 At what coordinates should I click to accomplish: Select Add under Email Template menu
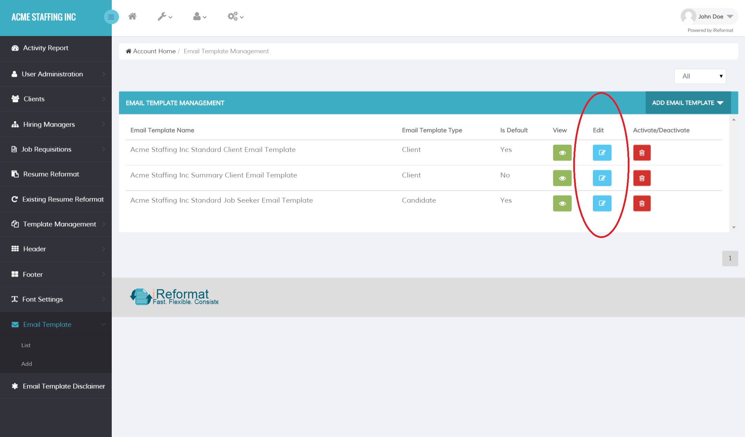27,364
